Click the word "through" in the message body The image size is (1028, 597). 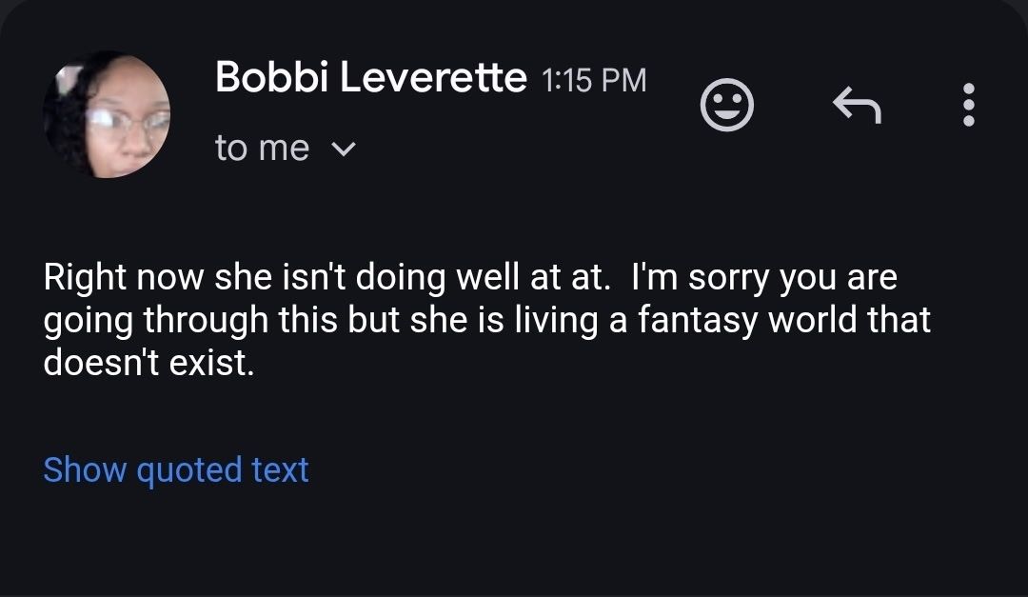(x=206, y=320)
